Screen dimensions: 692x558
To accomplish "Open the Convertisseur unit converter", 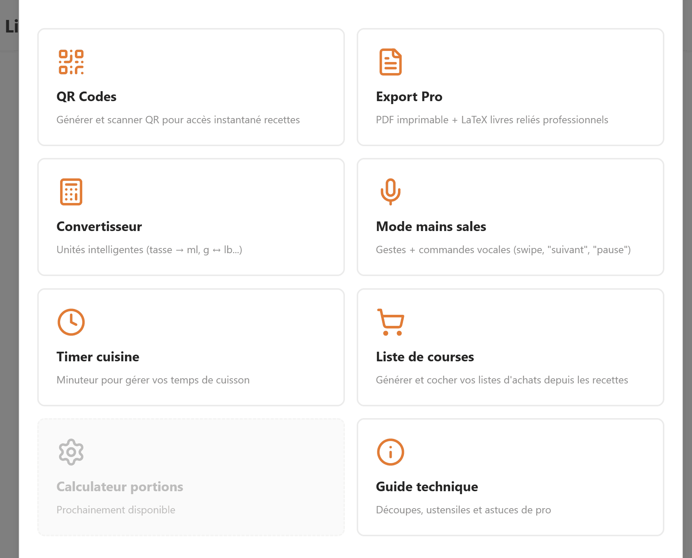I will 191,217.
